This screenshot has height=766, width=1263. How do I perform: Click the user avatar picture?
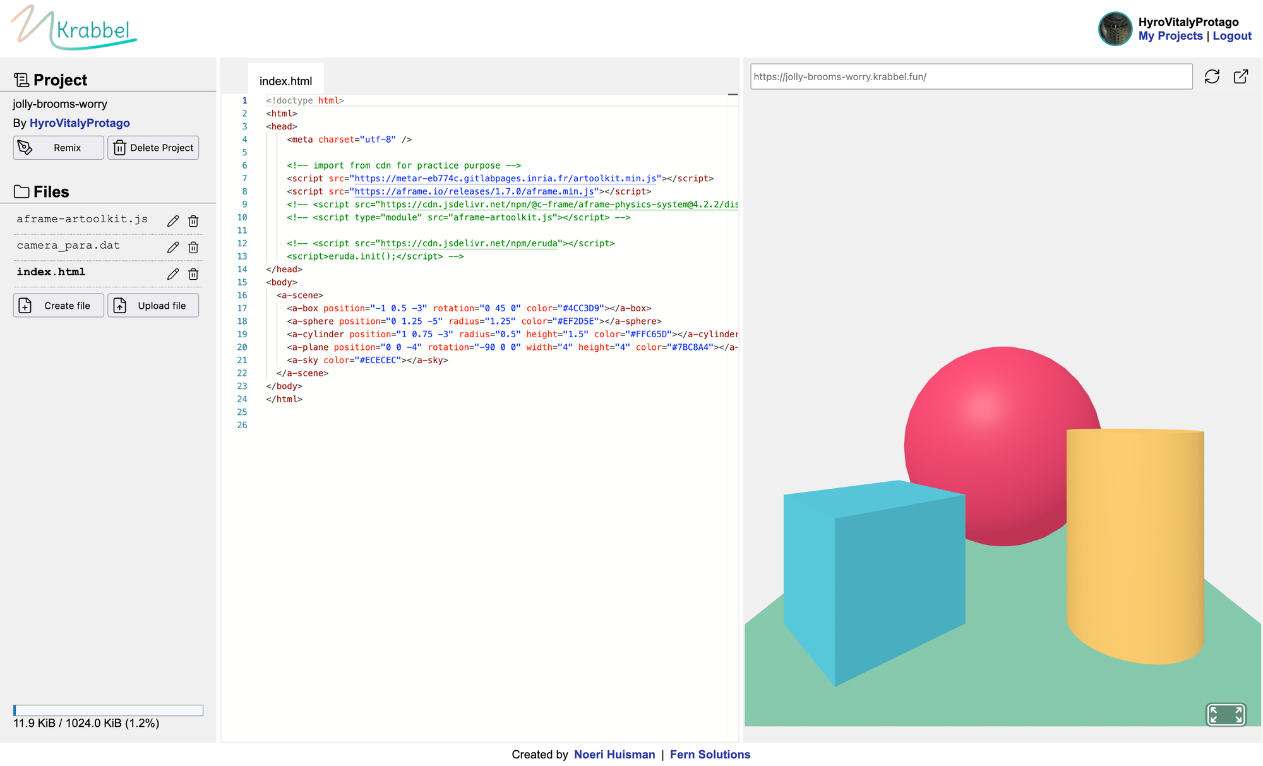1115,29
